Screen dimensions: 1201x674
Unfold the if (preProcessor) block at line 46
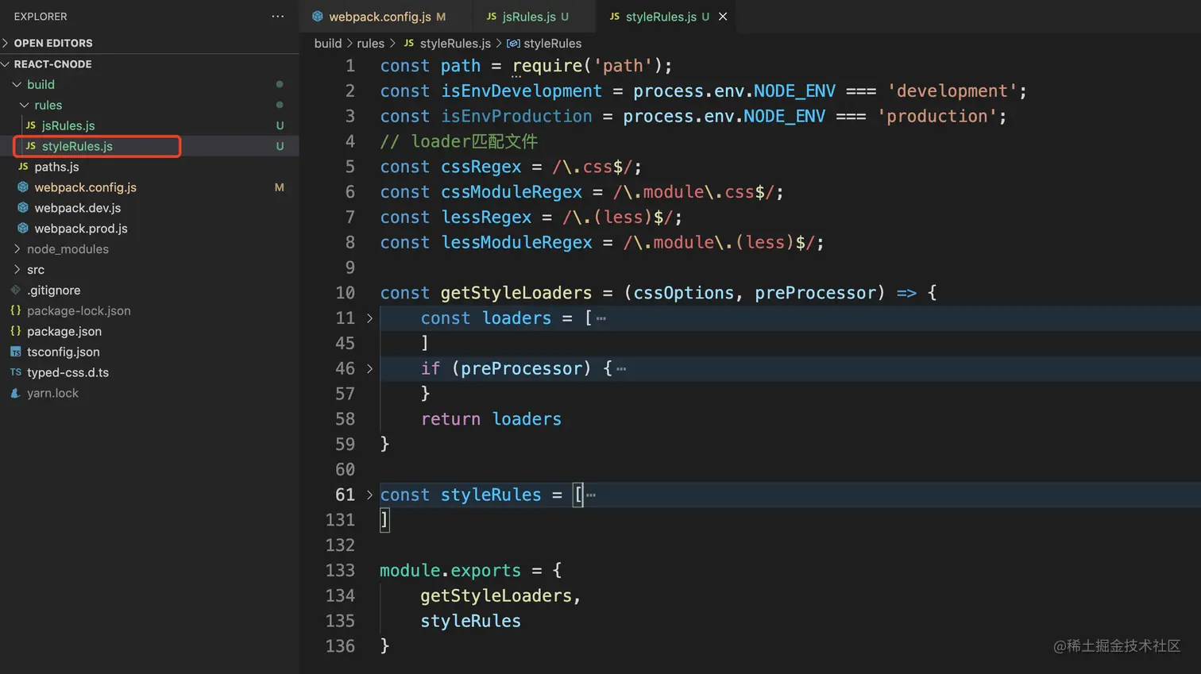pos(369,368)
